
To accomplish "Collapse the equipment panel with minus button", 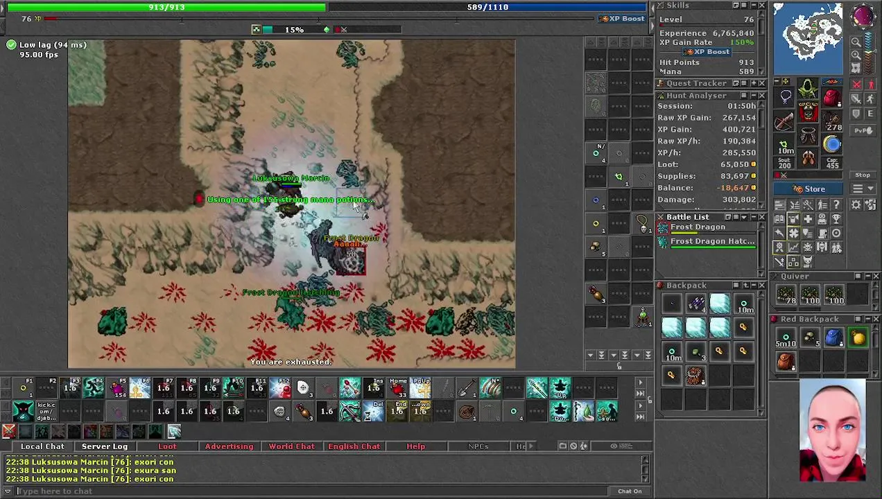I will pos(776,81).
